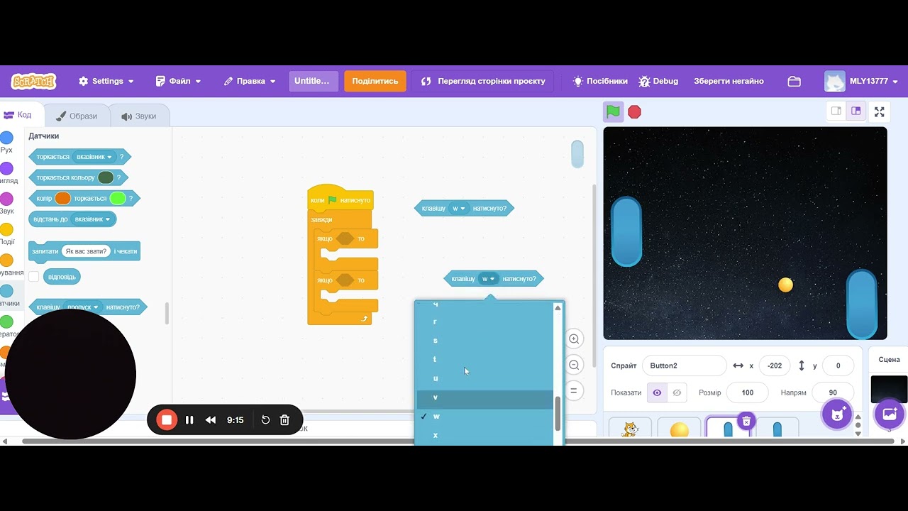Screen dimensions: 908x511
Task: Edit the x position field -202
Action: coord(775,366)
